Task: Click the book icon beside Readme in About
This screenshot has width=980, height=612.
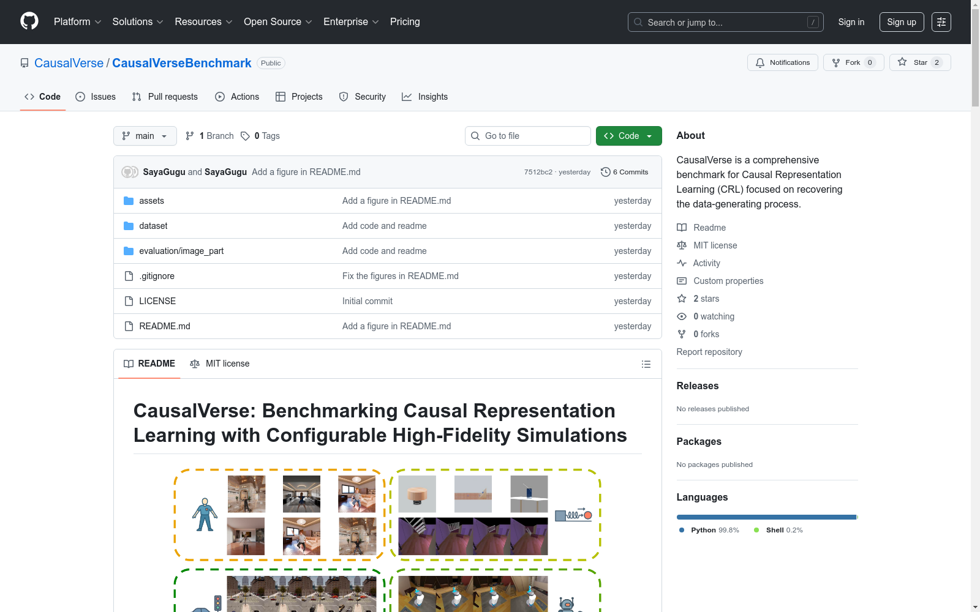Action: point(682,228)
